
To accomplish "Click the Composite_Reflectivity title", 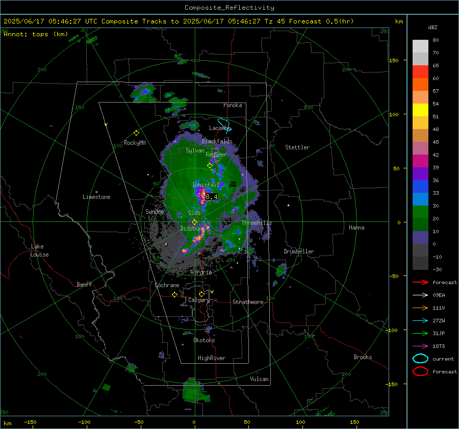I will (x=229, y=8).
